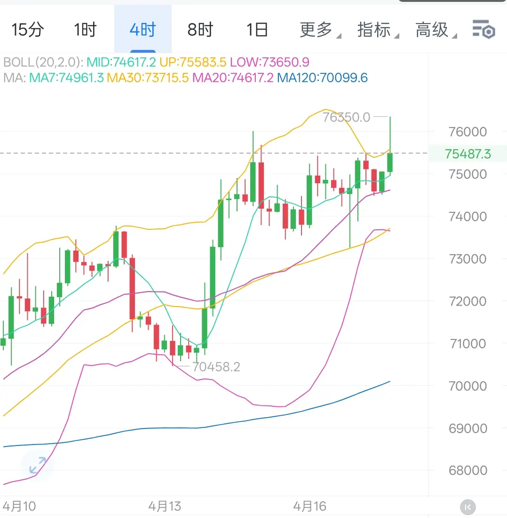The width and height of the screenshot is (507, 518).
Task: Open the 指标 indicators dropdown
Action: coord(378,30)
